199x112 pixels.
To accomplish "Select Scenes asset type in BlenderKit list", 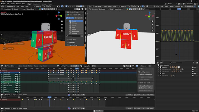I will pyautogui.click(x=76, y=25).
